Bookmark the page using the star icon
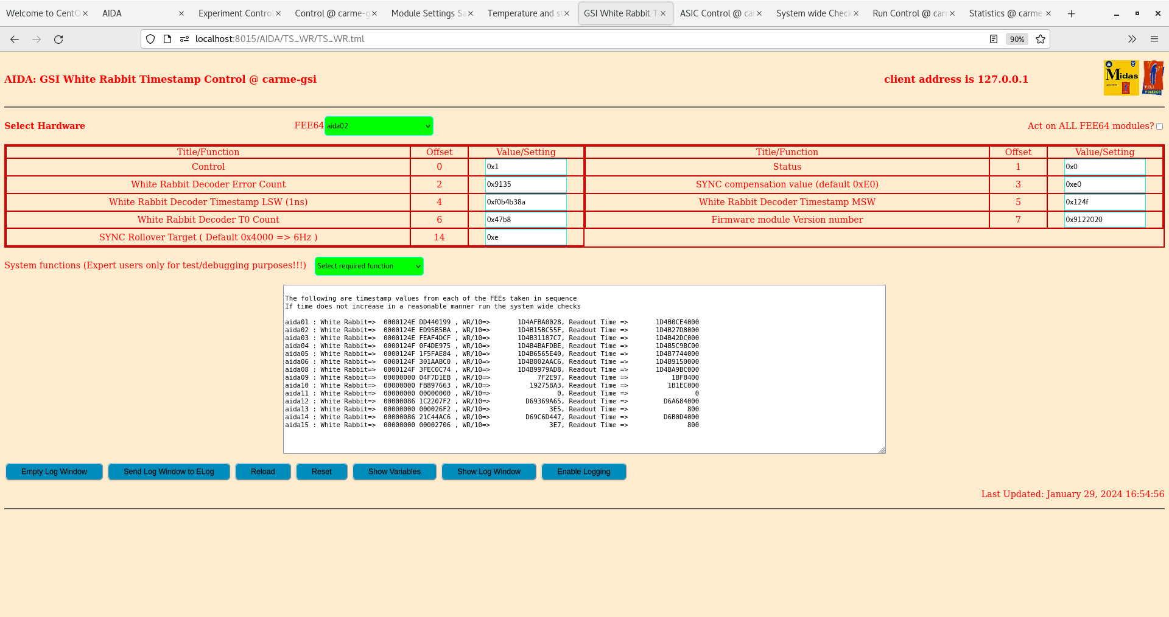The width and height of the screenshot is (1169, 617). pyautogui.click(x=1041, y=39)
